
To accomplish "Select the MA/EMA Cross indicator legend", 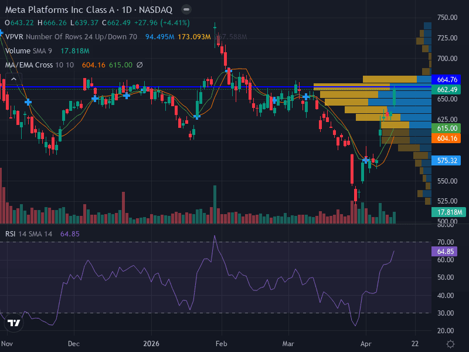I will tap(39, 65).
